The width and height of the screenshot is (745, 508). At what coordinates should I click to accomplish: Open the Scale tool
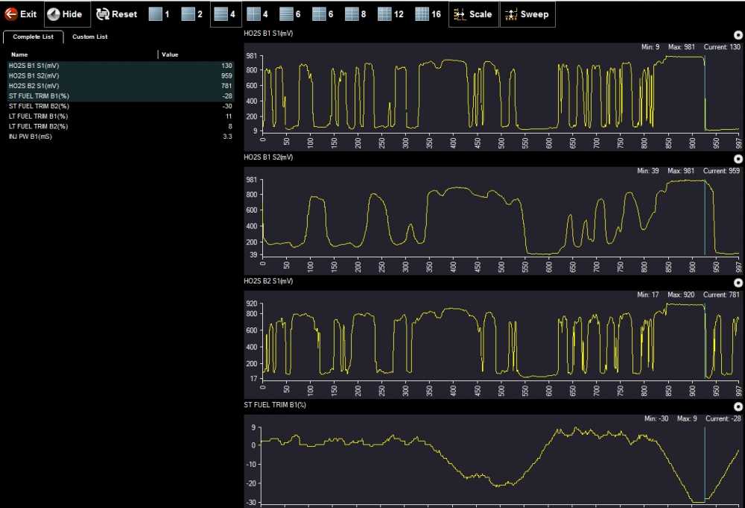point(473,14)
